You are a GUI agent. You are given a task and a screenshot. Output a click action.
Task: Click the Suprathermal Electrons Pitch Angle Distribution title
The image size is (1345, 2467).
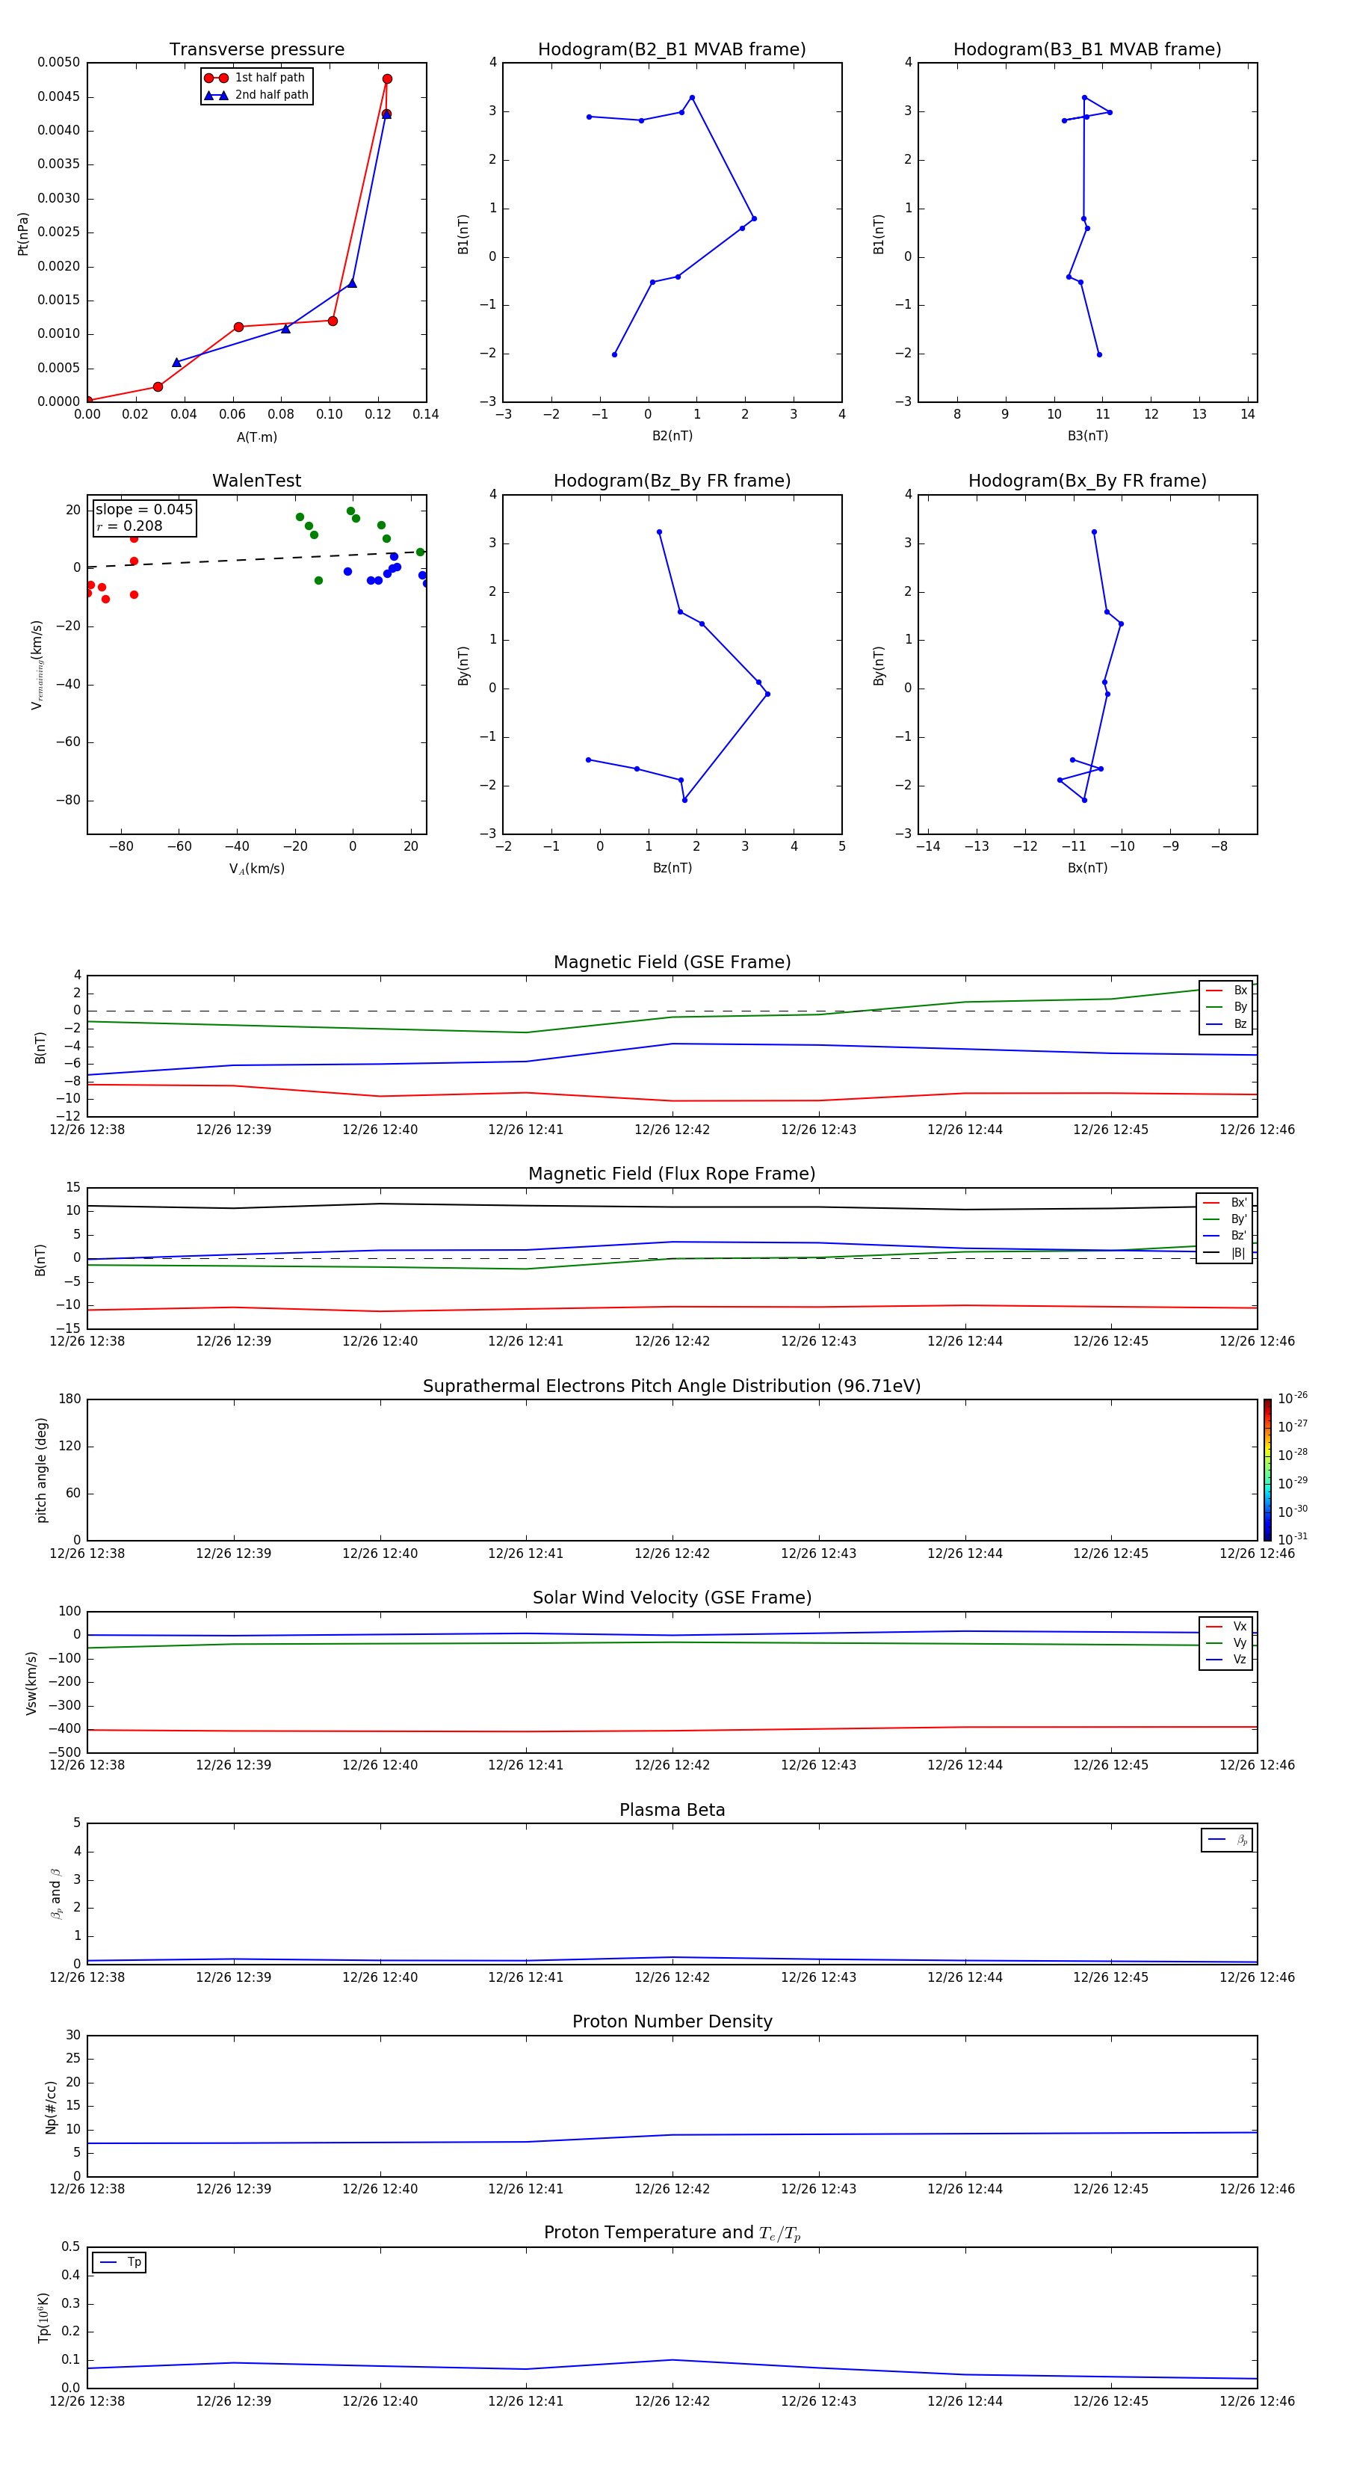tap(672, 1386)
